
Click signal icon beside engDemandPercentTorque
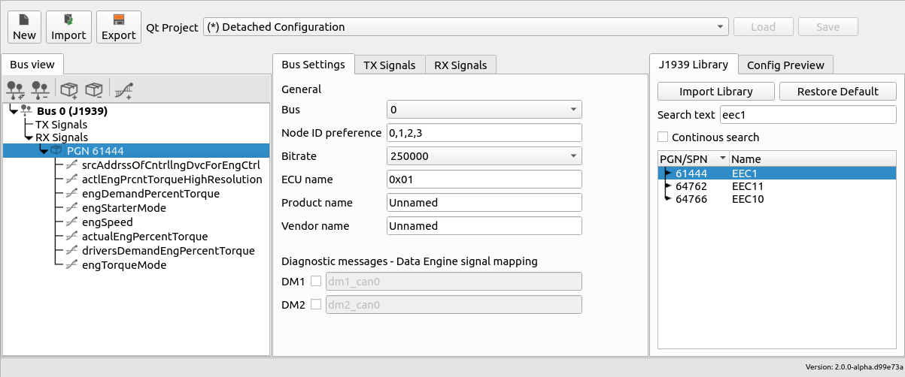pos(72,193)
